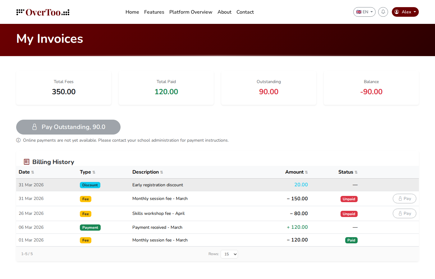Open the Platform Overview page

[191, 12]
